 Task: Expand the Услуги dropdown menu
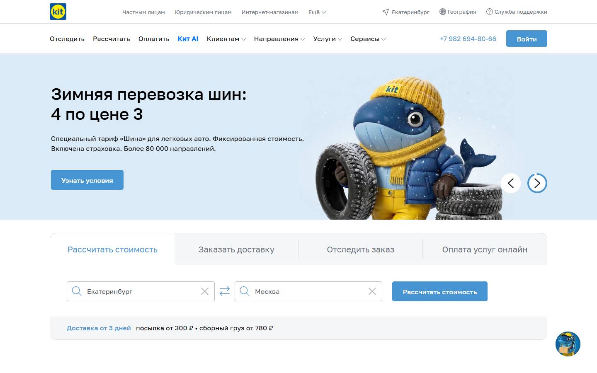(x=328, y=39)
